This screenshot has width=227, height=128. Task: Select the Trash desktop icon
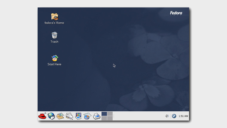pyautogui.click(x=54, y=35)
